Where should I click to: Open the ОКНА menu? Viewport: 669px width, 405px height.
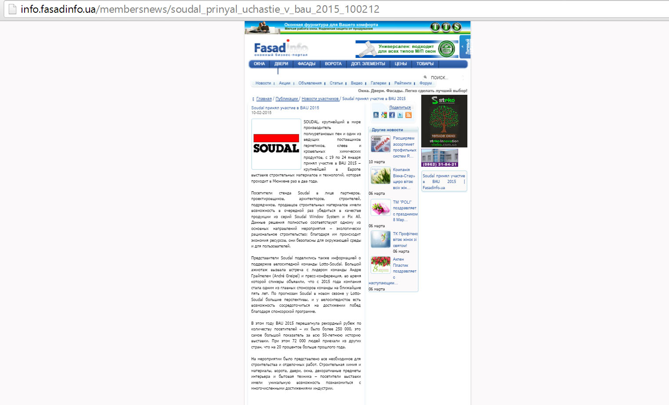click(x=259, y=64)
